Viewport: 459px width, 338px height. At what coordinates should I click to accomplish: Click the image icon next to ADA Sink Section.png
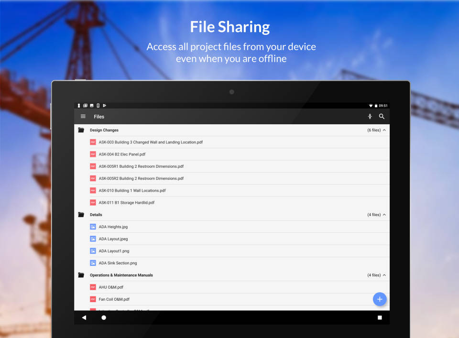92,262
